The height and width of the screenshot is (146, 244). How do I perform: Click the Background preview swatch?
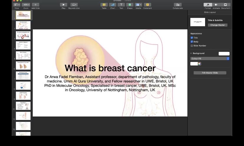click(224, 54)
